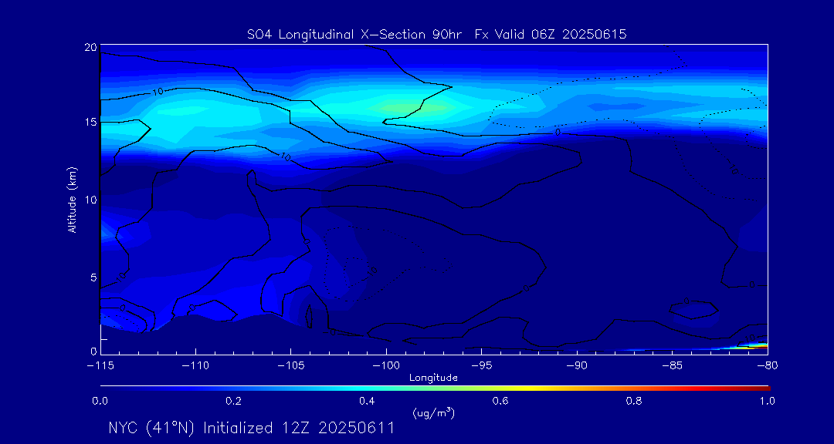Click the 0.8 colorbar scale label
This screenshot has width=834, height=444.
[x=634, y=402]
